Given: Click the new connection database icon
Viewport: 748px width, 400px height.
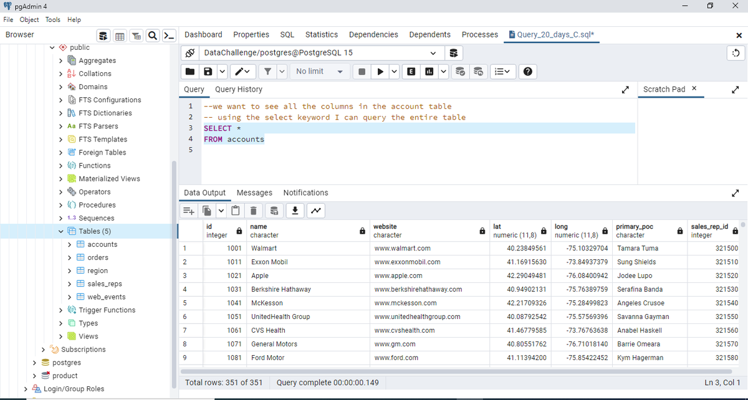Looking at the screenshot, I should [x=454, y=53].
